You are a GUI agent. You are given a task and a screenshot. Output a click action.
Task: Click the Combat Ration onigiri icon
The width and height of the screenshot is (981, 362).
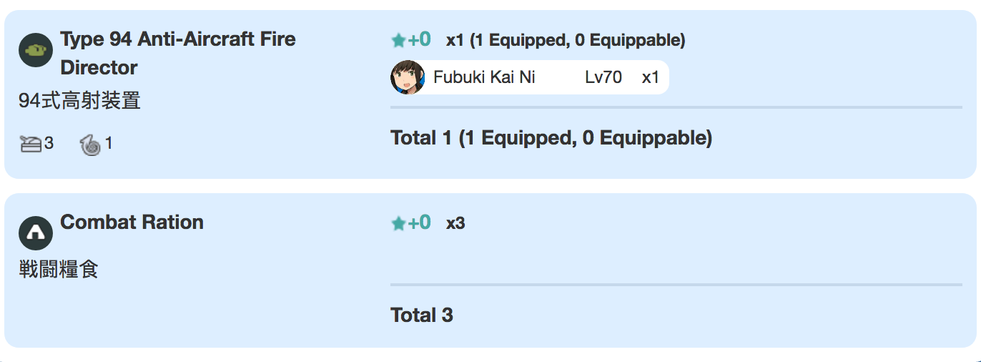click(x=36, y=233)
